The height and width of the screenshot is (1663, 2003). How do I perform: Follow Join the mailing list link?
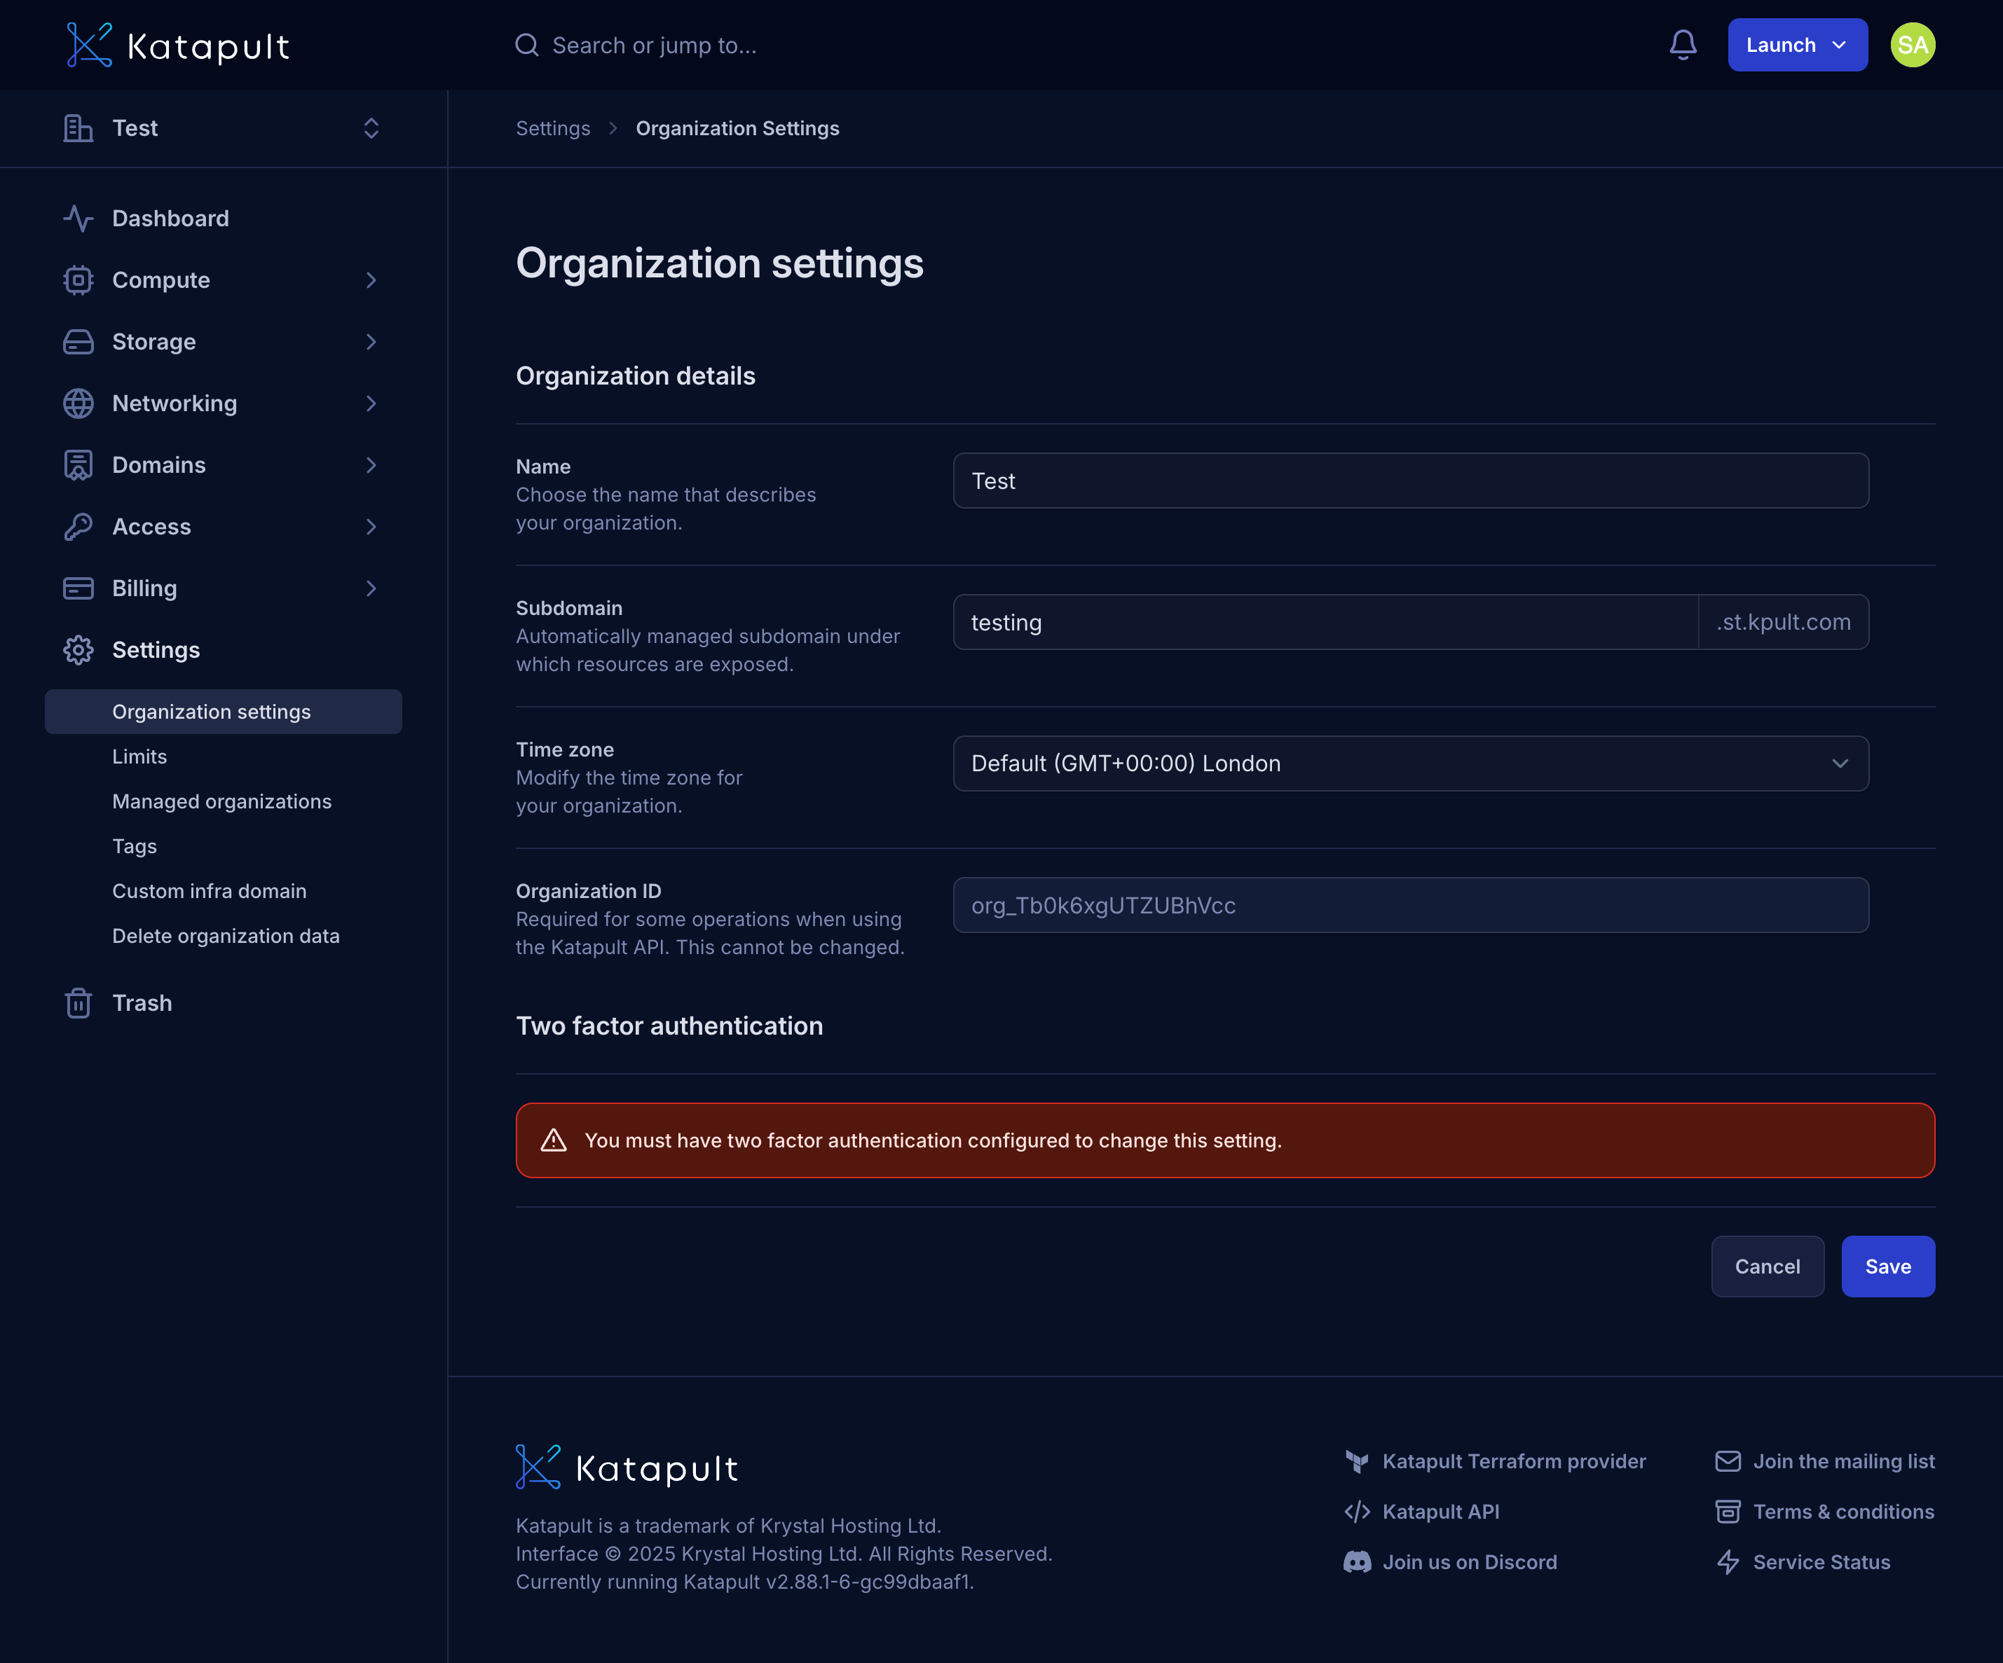tap(1844, 1461)
